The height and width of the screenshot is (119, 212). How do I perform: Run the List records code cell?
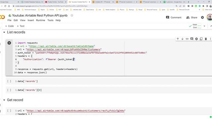(9, 43)
